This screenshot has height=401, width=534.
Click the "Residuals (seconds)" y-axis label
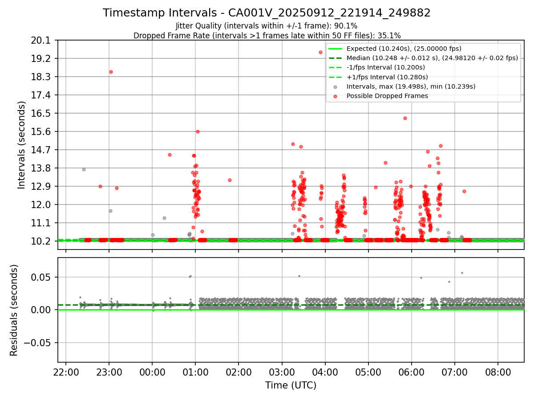pos(14,310)
